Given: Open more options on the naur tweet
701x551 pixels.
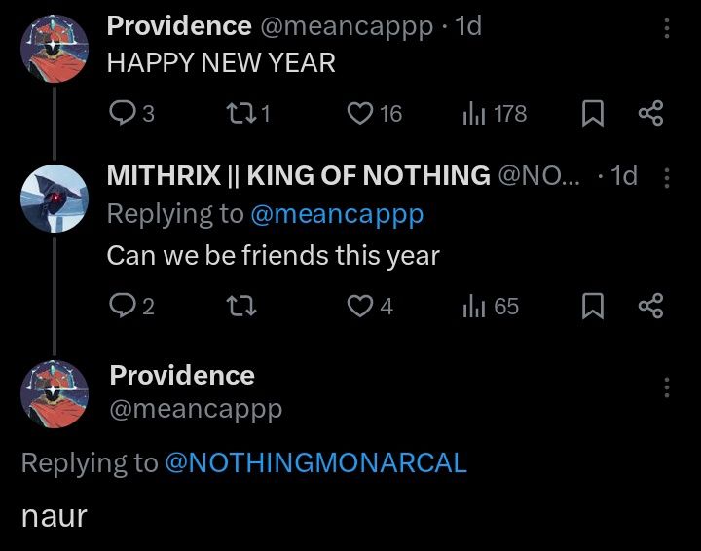Looking at the screenshot, I should [667, 387].
